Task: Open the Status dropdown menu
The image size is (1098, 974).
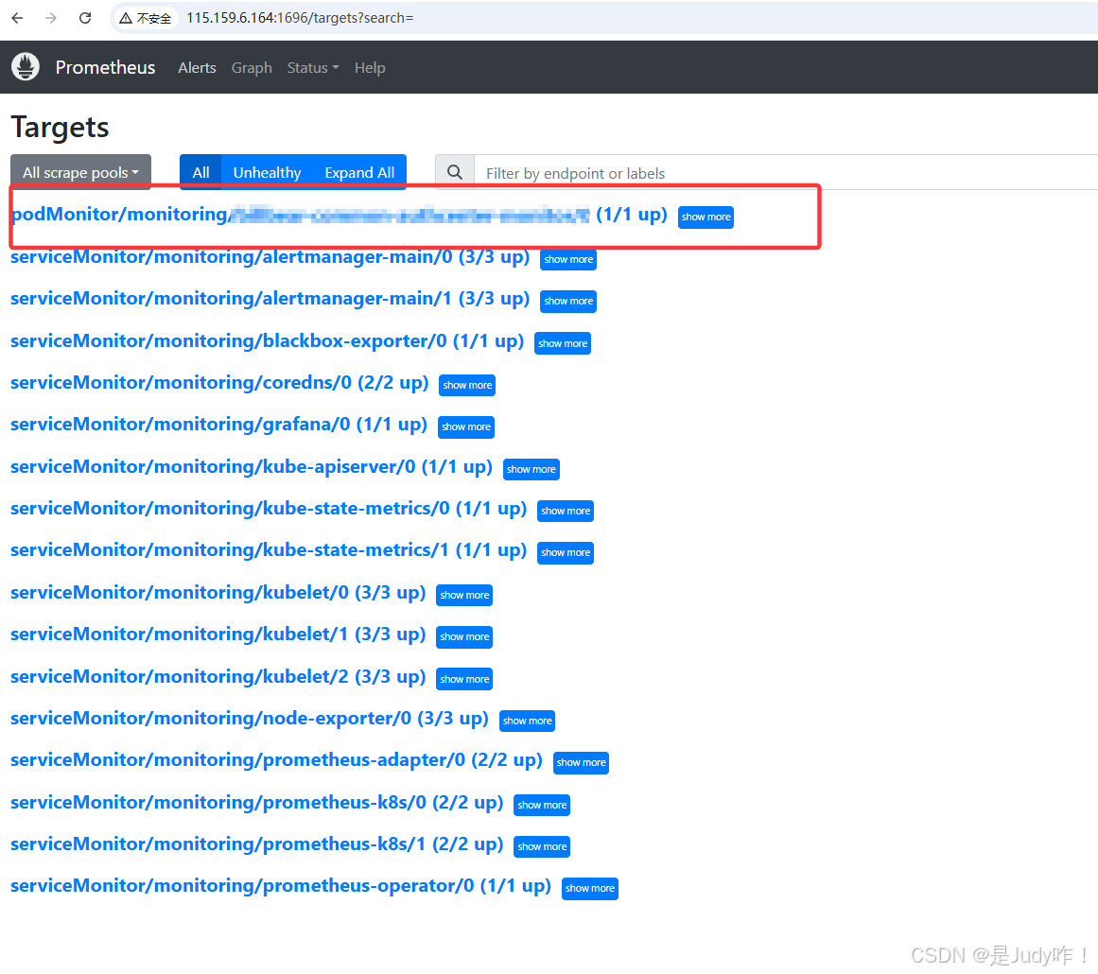Action: 312,68
